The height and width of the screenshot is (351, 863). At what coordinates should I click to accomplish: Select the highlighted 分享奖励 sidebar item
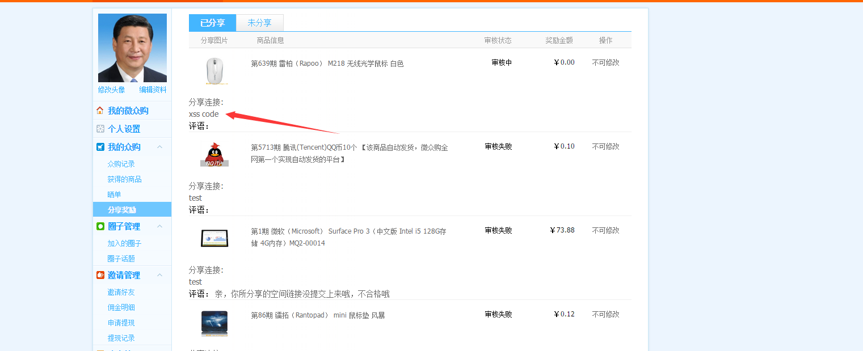coord(132,209)
